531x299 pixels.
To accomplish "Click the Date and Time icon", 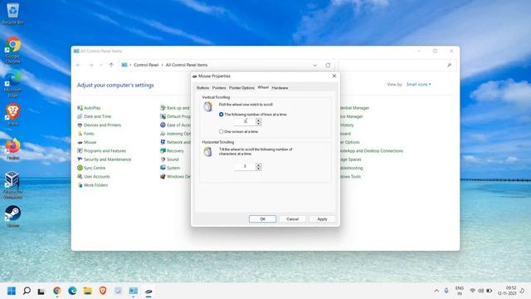I will point(80,116).
